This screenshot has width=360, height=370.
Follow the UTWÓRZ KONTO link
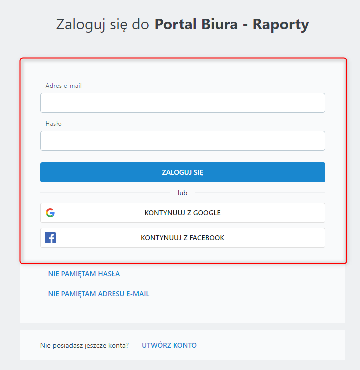[x=169, y=345]
